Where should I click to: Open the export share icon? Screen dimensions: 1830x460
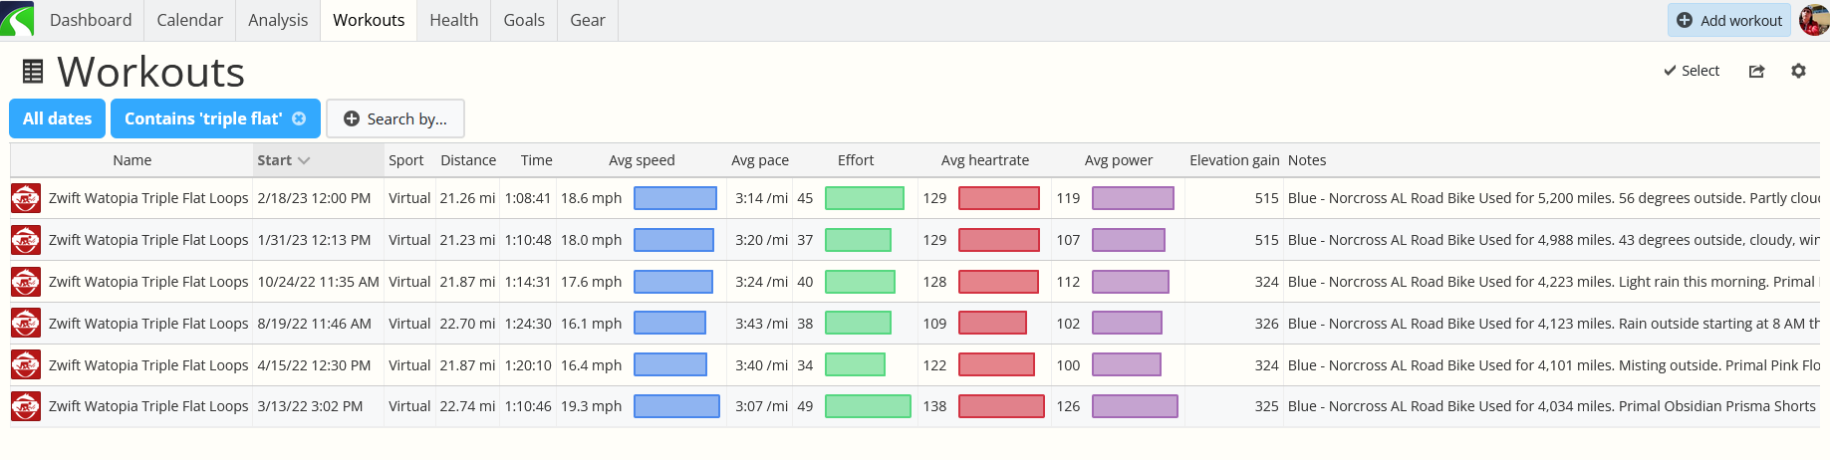click(x=1756, y=71)
